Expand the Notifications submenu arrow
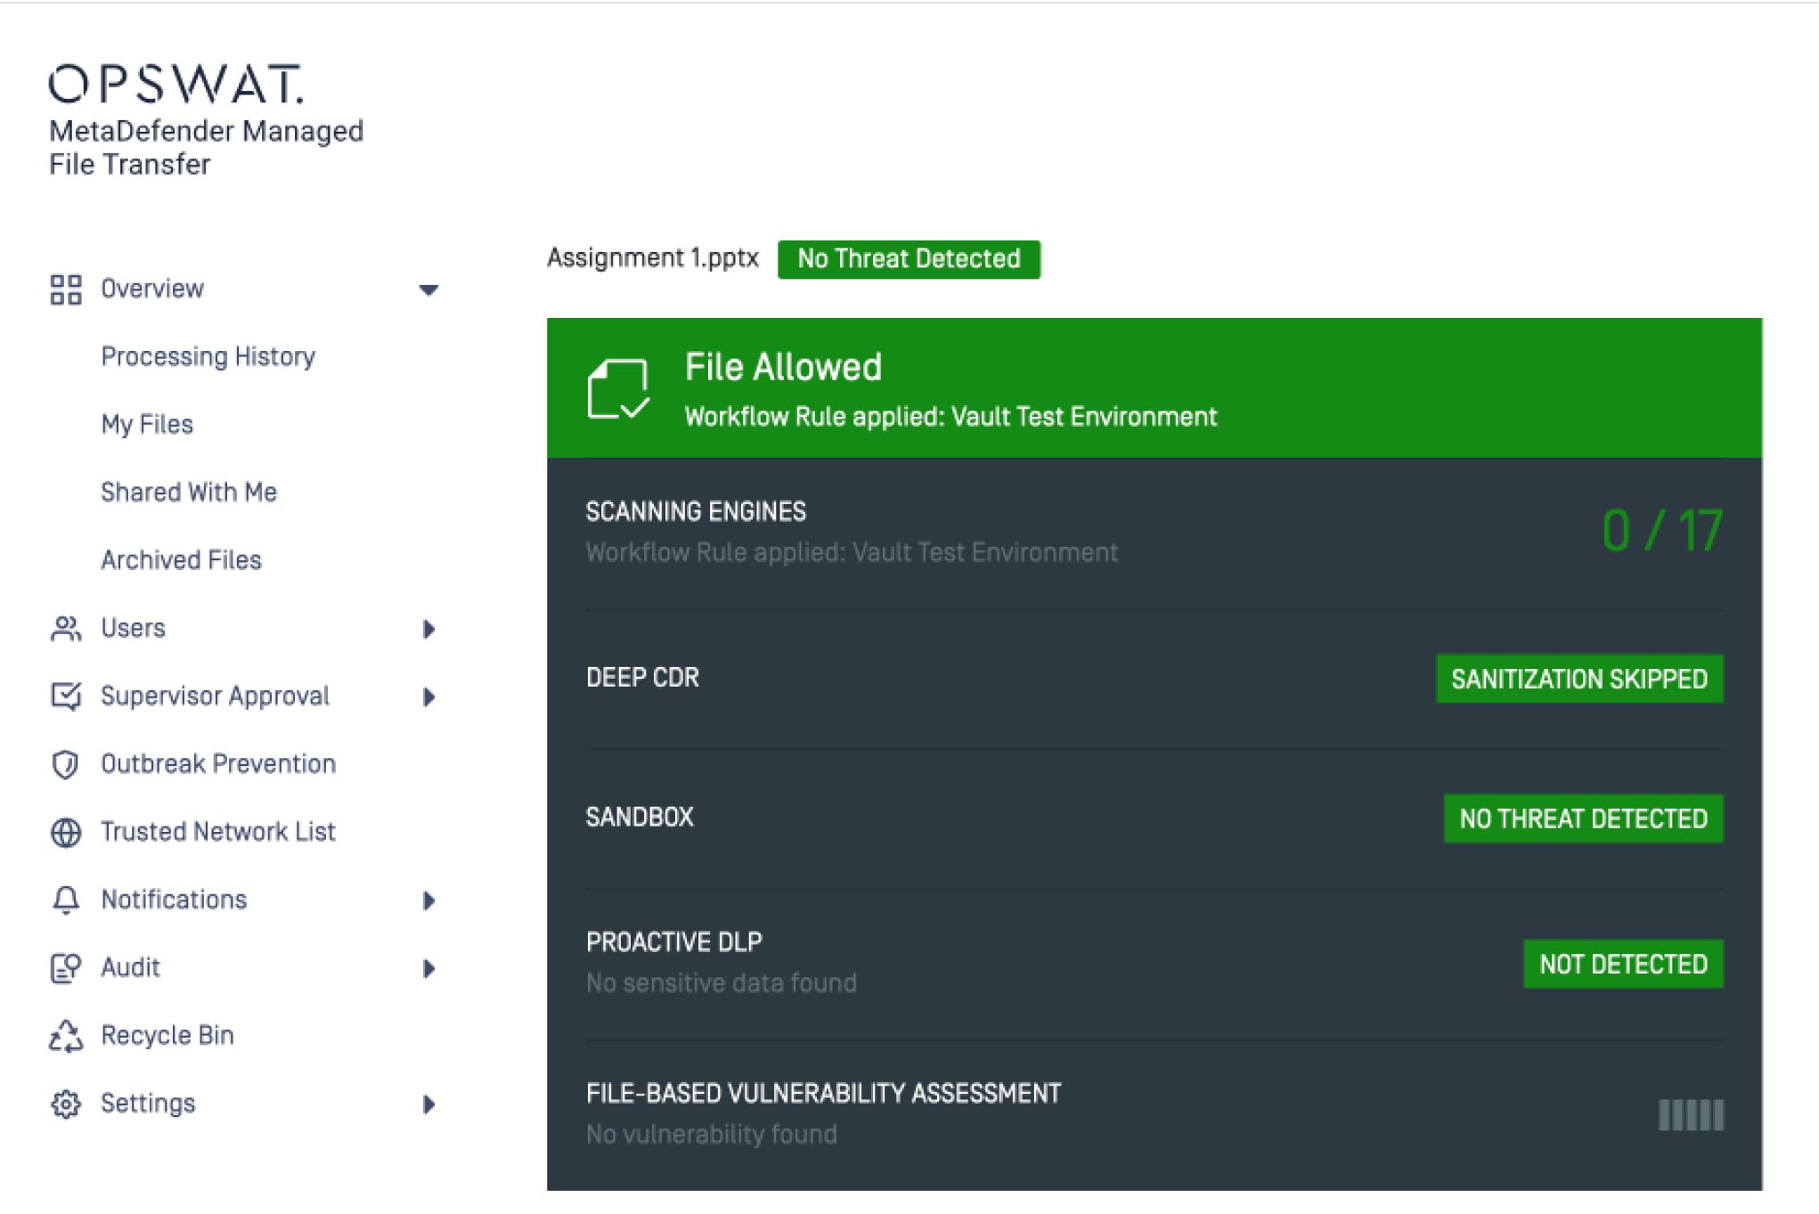The image size is (1819, 1214). 428,900
